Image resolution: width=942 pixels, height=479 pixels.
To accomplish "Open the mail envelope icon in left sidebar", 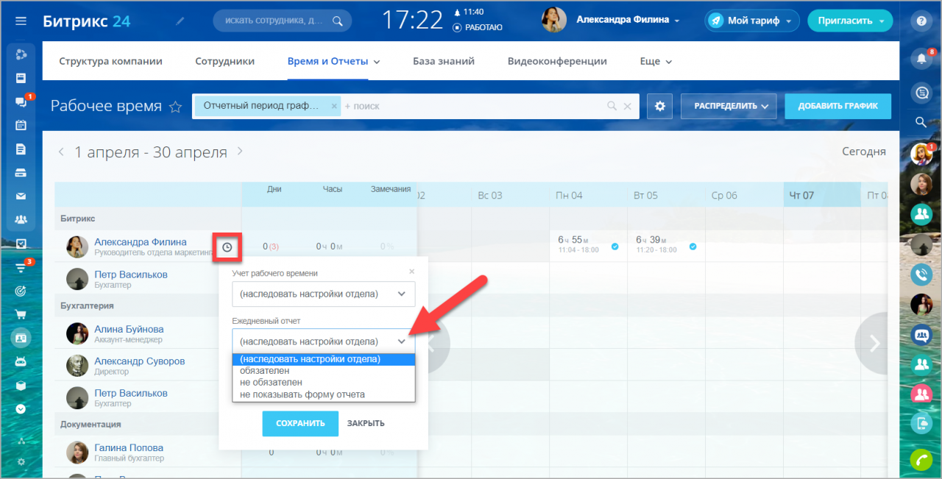I will pos(21,196).
